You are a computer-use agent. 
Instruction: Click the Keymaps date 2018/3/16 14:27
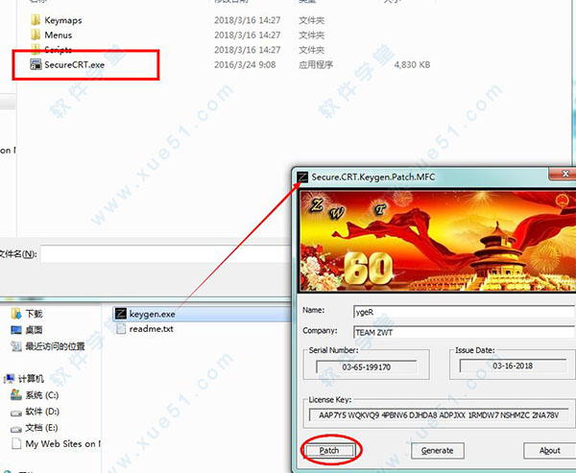248,20
